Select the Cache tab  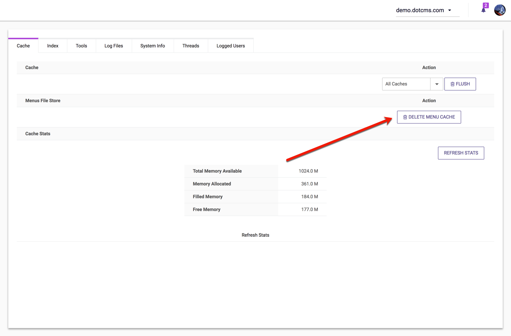pyautogui.click(x=23, y=46)
